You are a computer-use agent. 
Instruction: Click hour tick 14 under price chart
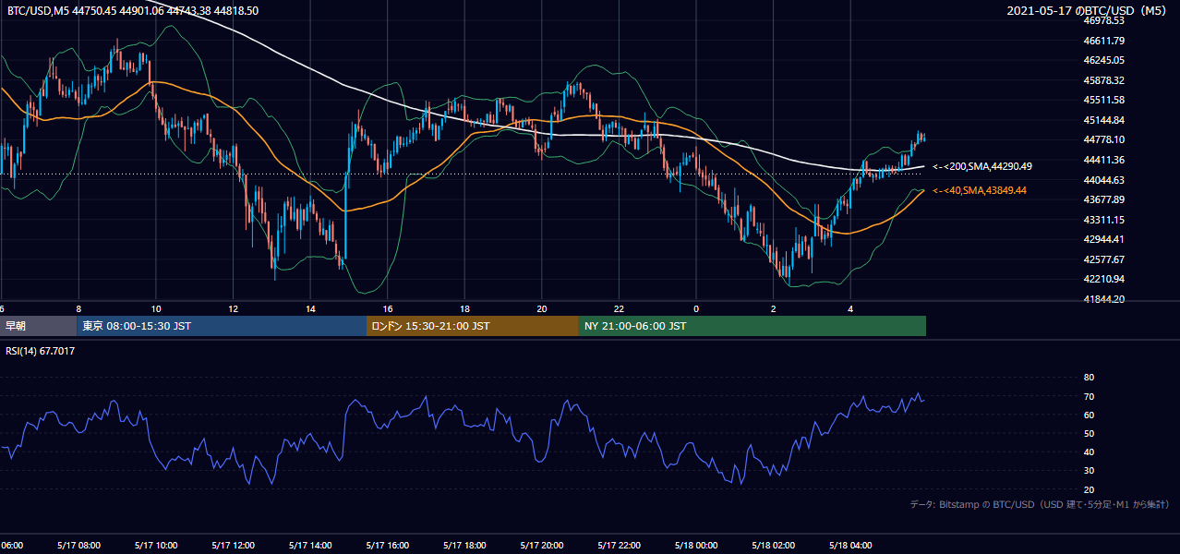click(x=310, y=309)
